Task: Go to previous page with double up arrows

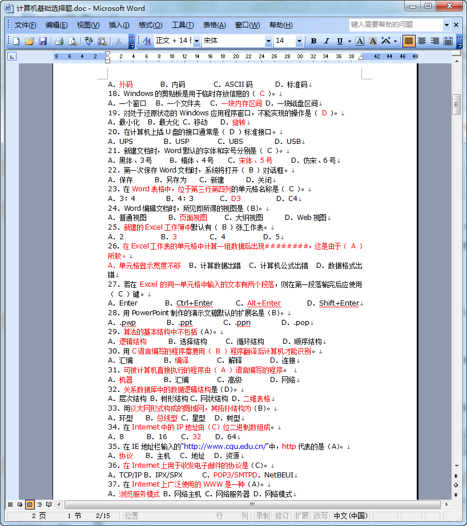Action: click(456, 476)
